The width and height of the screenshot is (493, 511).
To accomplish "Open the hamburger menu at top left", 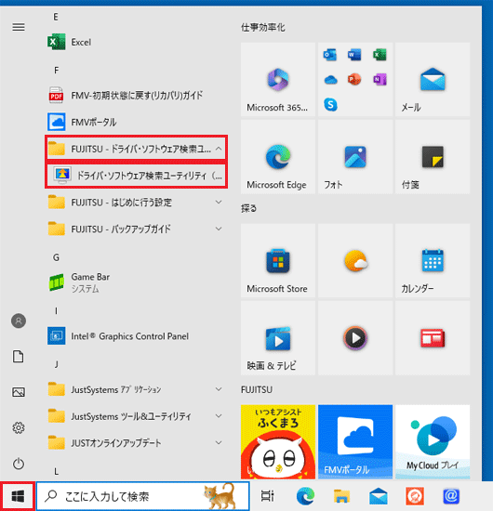I will tap(19, 27).
